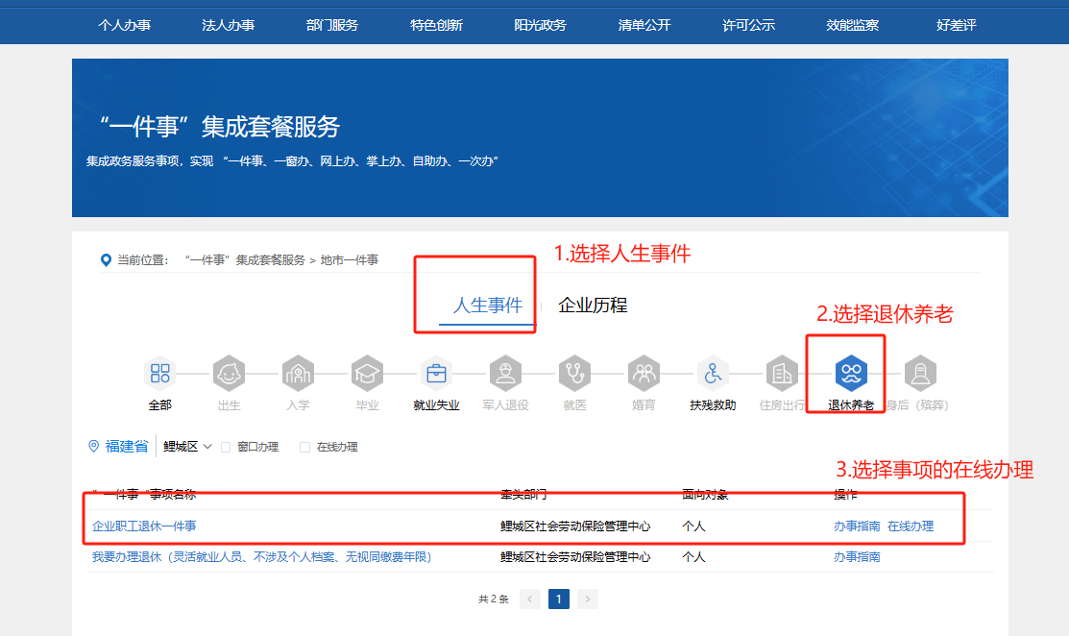
Task: Select the 退休养老 retirement icon
Action: [851, 373]
